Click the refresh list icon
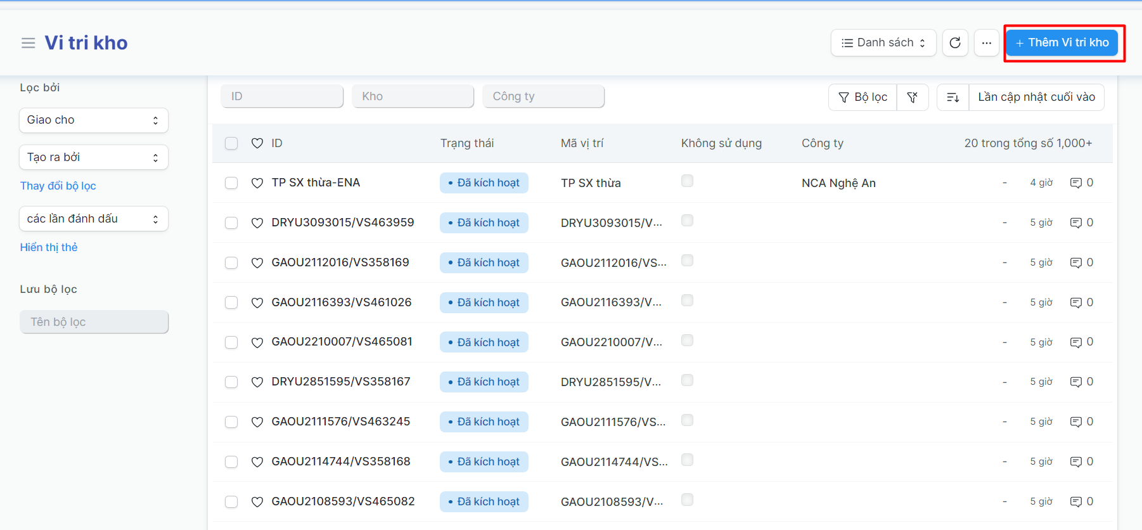This screenshot has width=1142, height=530. 954,43
